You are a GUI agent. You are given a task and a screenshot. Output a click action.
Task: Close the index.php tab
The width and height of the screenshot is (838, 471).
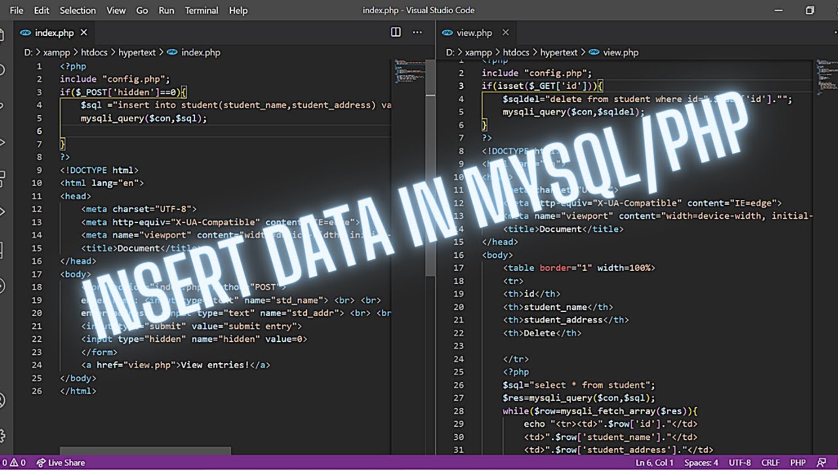(x=84, y=33)
